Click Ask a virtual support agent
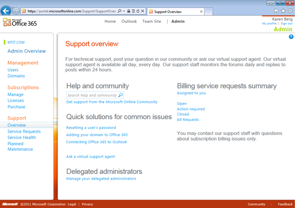This screenshot has width=295, height=208. 91,157
